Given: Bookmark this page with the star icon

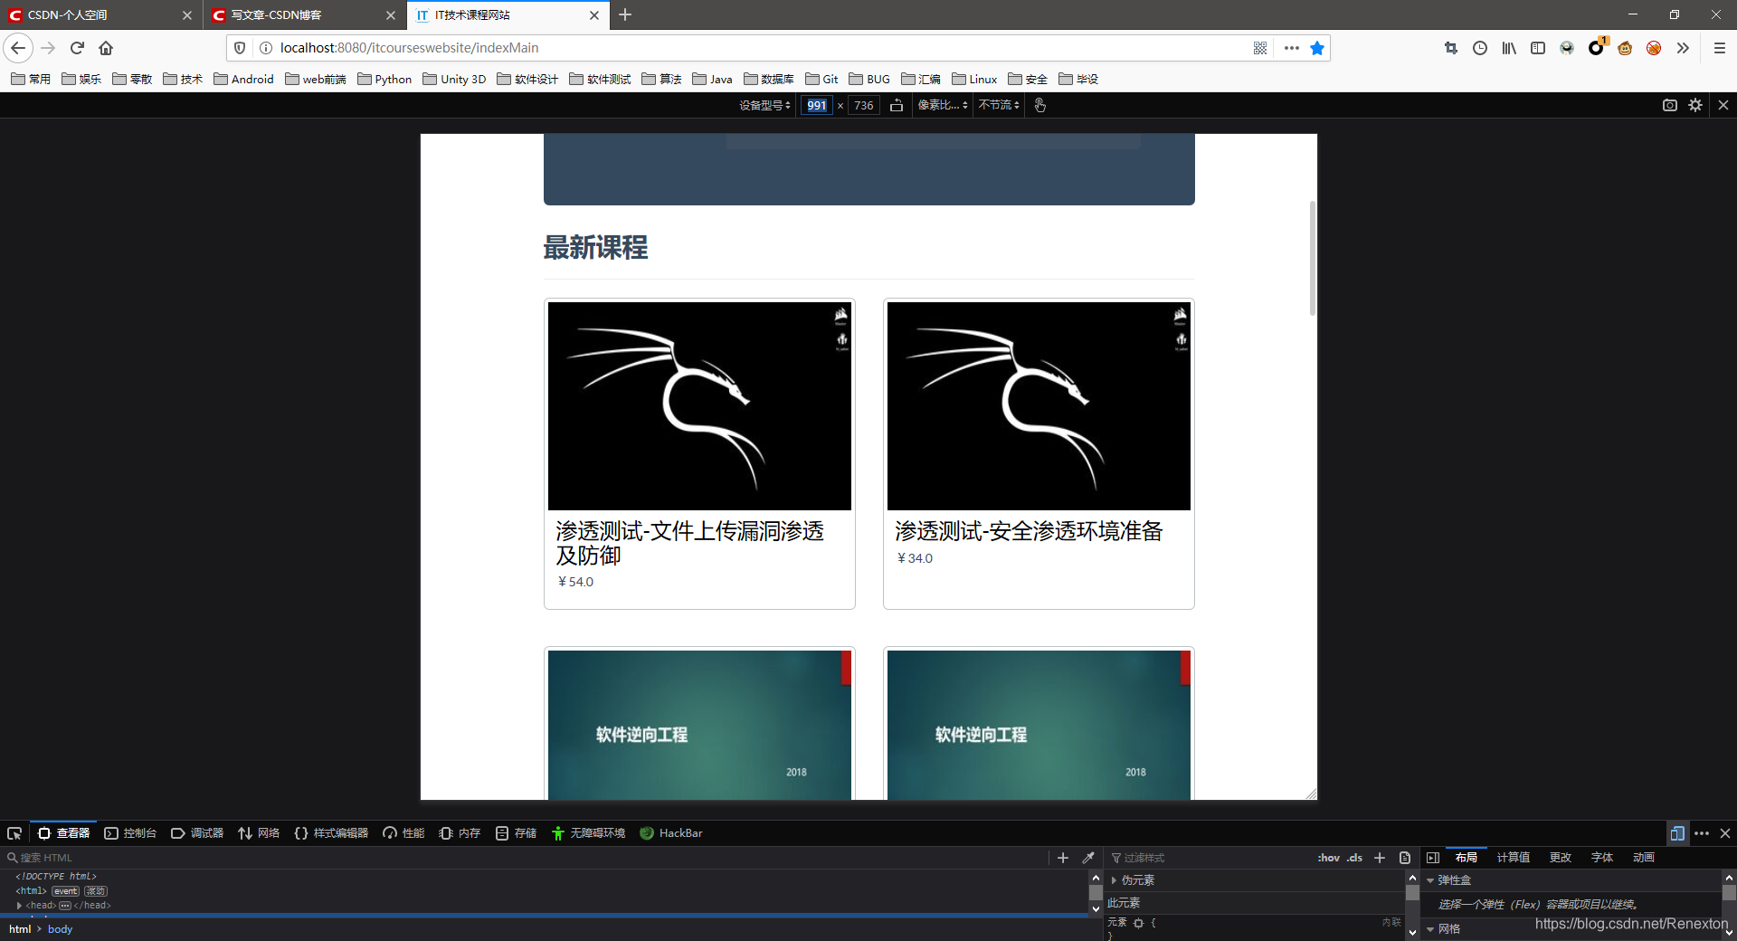Looking at the screenshot, I should coord(1317,48).
